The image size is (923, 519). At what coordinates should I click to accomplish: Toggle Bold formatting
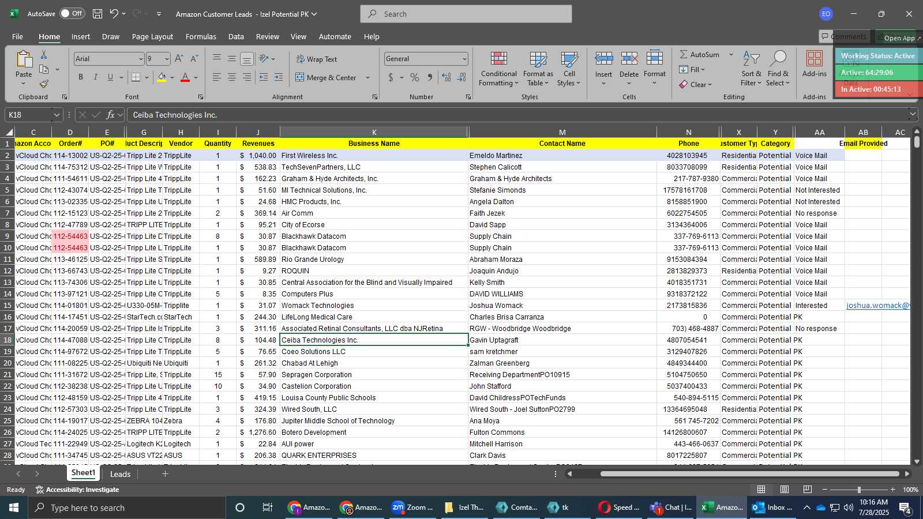(81, 77)
